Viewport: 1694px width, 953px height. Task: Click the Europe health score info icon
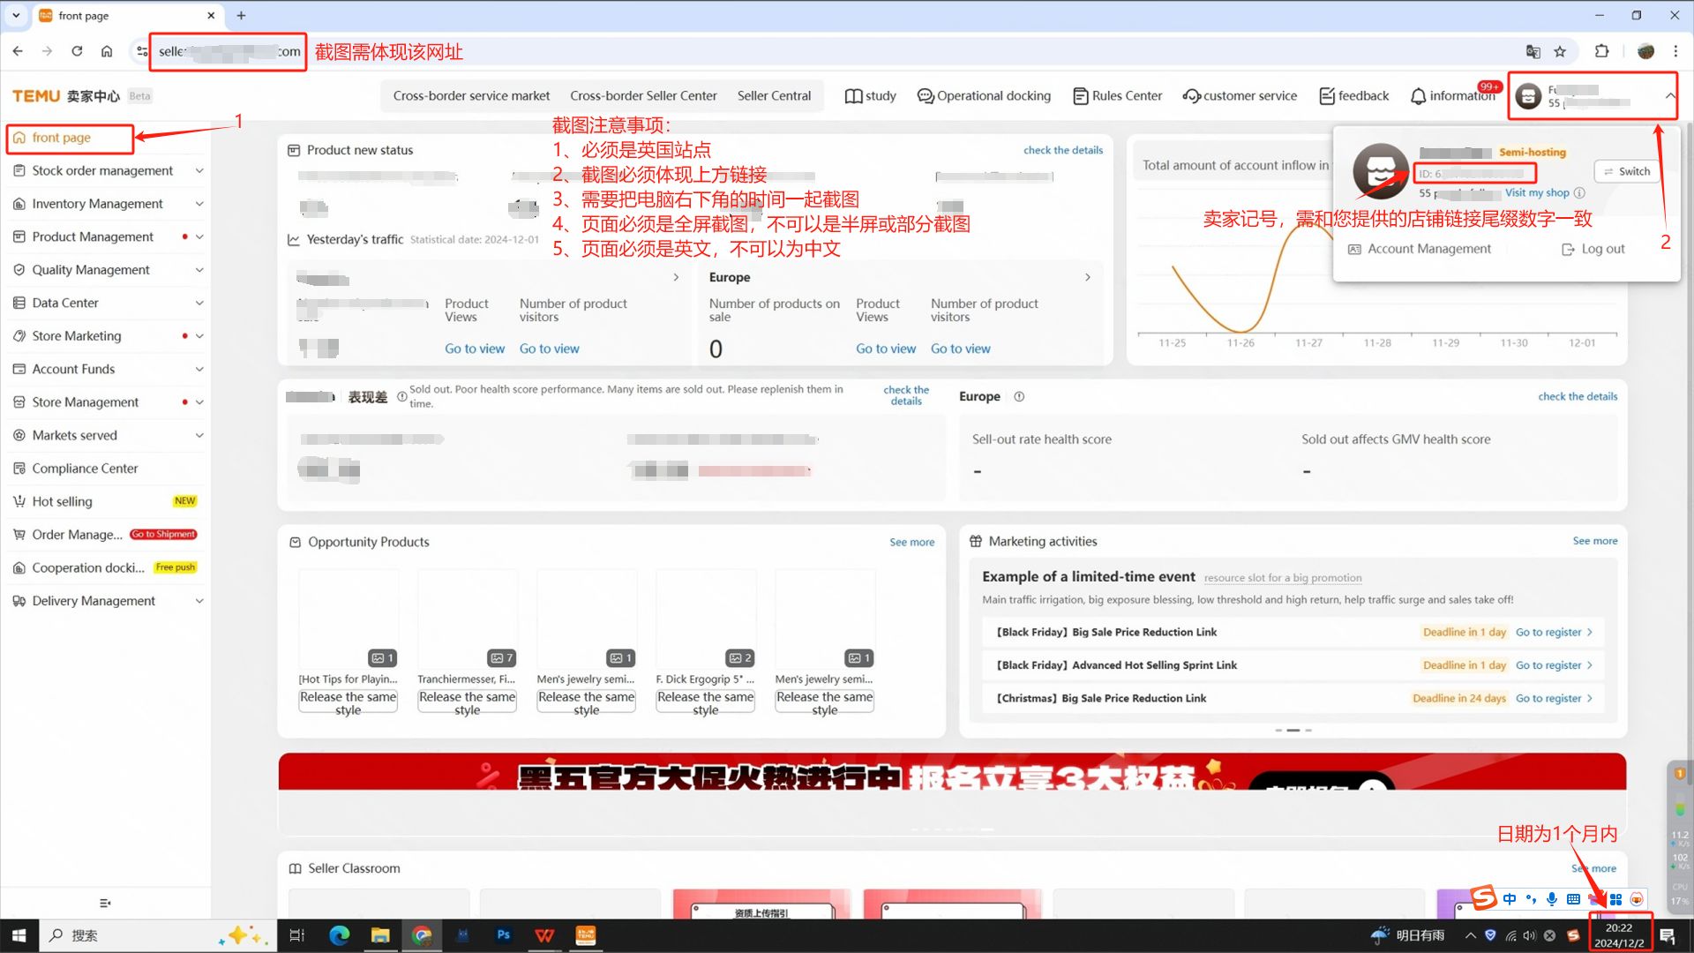[1019, 397]
